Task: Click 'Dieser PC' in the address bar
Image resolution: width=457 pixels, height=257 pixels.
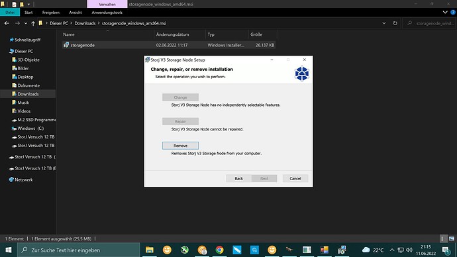Action: (x=59, y=23)
